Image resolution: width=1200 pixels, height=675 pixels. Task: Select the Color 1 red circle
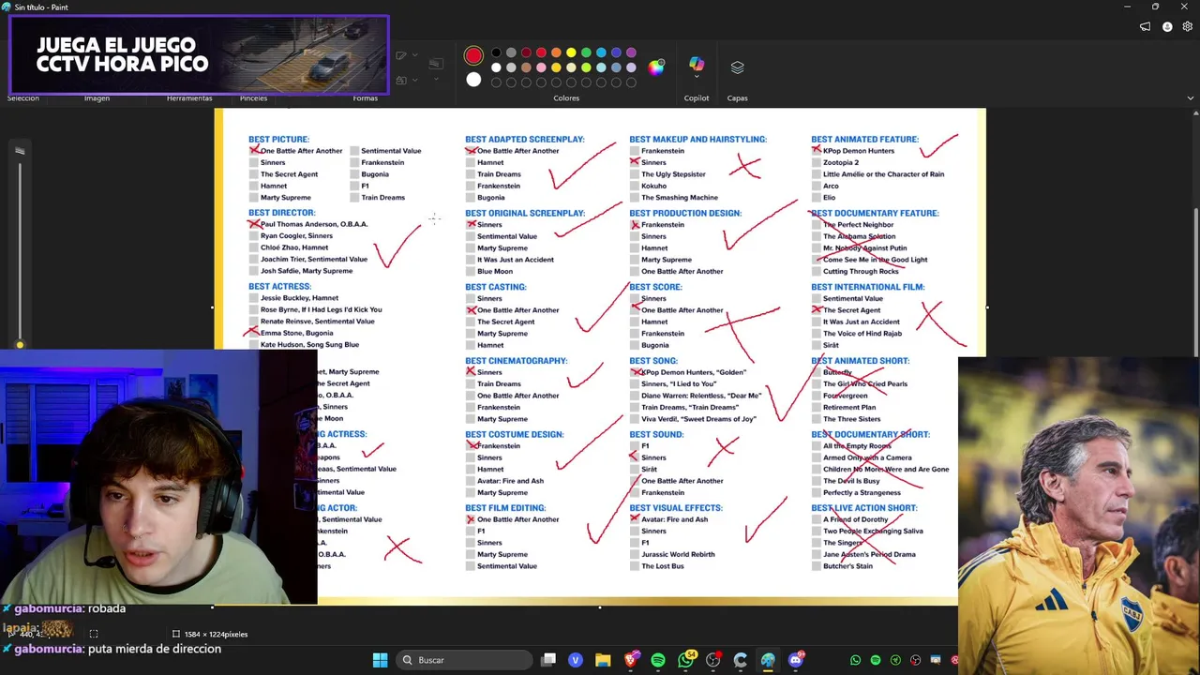click(x=473, y=56)
